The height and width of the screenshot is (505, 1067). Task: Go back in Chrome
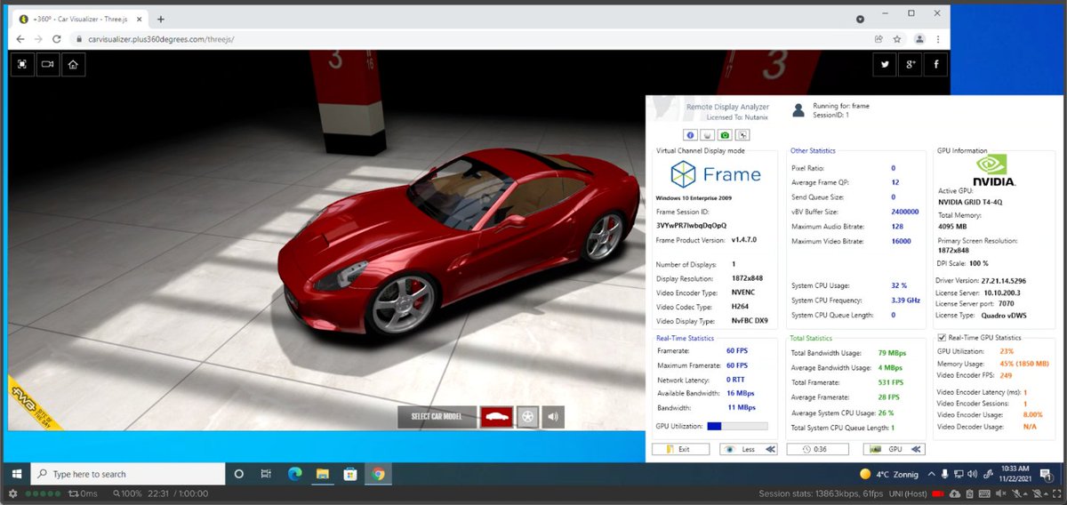[x=20, y=39]
